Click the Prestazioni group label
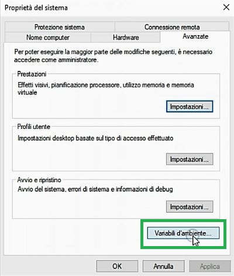Screen dimensions: 234x276 click(32, 74)
